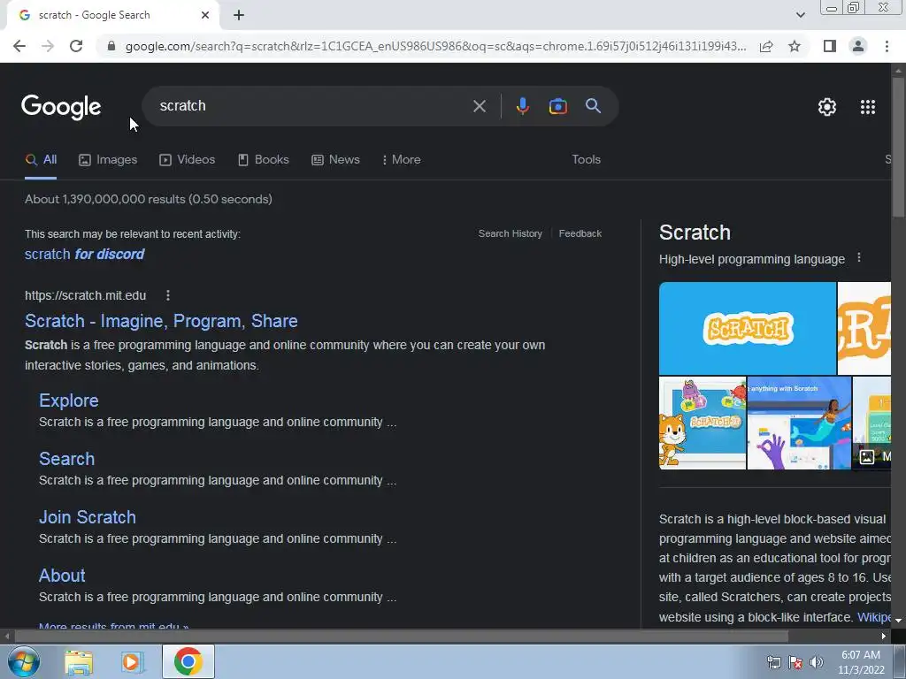
Task: Reload the current page
Action: pos(76,46)
